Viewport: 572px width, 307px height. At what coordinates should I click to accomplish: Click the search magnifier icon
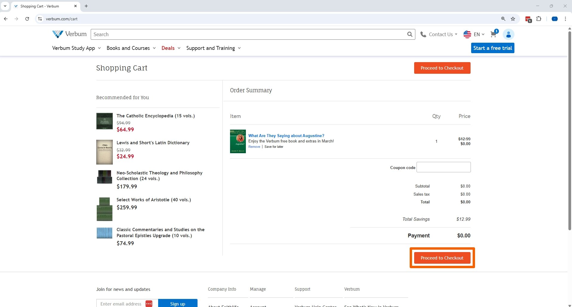410,34
